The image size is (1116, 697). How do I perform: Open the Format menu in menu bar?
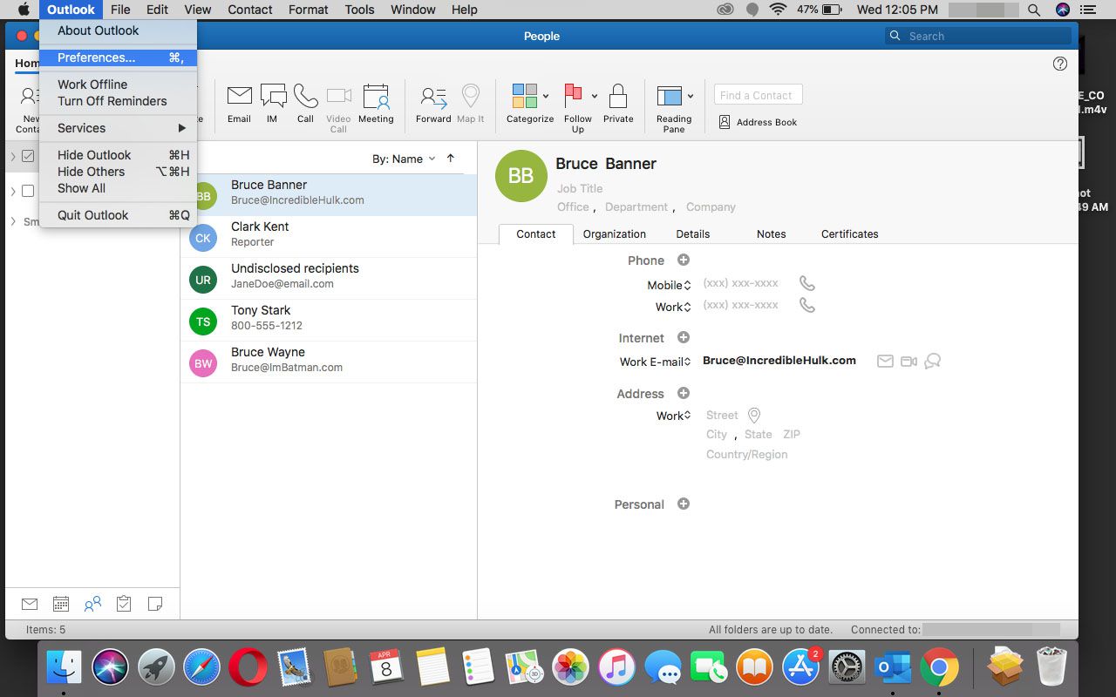(309, 10)
